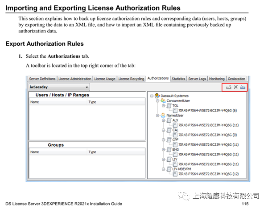Collapse the ENG tree node

[x=163, y=150]
